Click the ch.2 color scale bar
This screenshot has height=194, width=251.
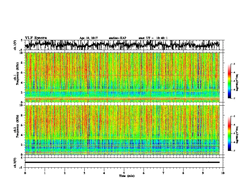coord(229,133)
